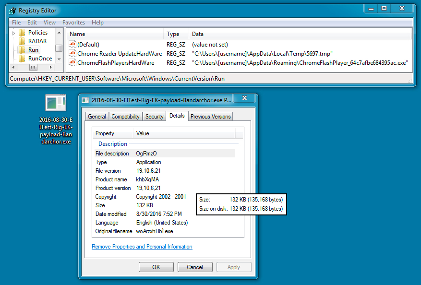Switch to the Previous Versions tab

(210, 117)
